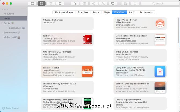The image size is (180, 112).
Task: Click the Ecommerce Hub orange thumbnail
Action: (x=87, y=72)
